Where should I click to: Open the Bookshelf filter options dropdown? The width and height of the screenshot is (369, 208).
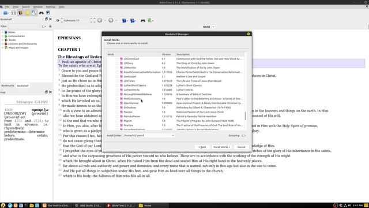coord(44,26)
